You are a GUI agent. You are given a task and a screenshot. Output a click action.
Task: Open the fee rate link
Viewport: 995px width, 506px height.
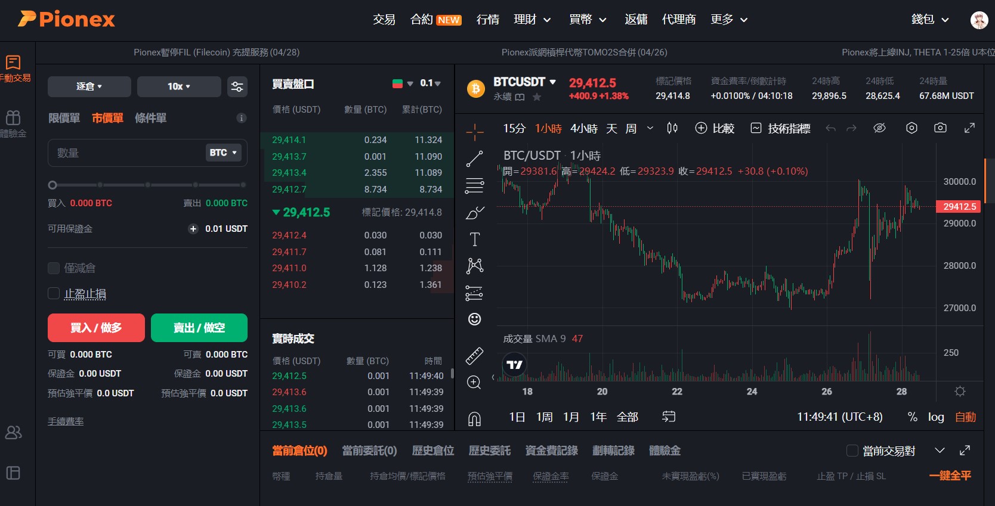[x=66, y=421]
